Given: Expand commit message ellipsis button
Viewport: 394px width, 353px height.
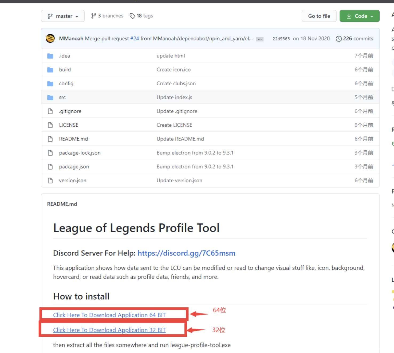Looking at the screenshot, I should pos(260,39).
